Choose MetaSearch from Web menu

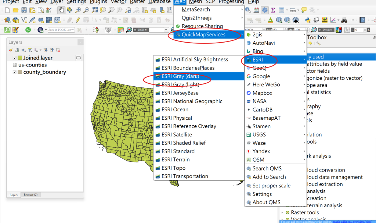point(209,10)
